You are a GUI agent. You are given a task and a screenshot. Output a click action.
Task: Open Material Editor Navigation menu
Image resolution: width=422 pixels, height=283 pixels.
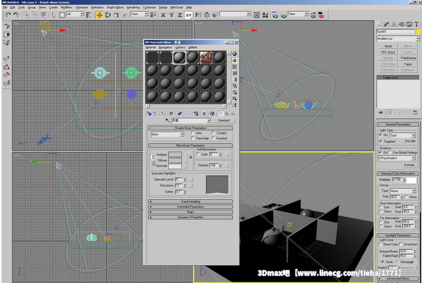click(165, 47)
